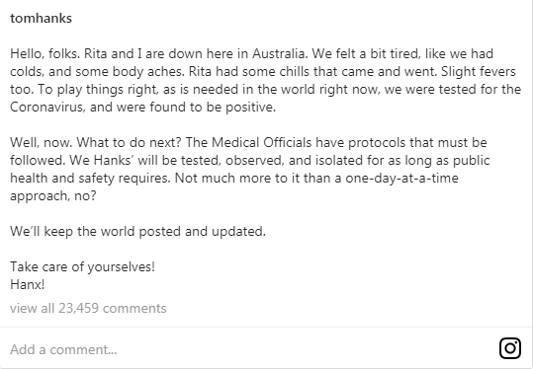Click the word Coronavirus in the caption
Image resolution: width=533 pixels, height=369 pixels.
pyautogui.click(x=46, y=108)
